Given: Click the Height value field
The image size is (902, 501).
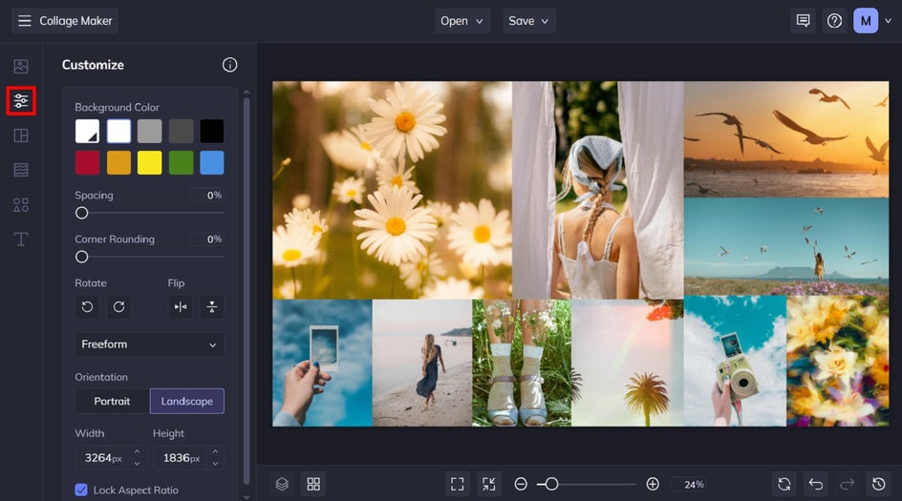Looking at the screenshot, I should pos(182,458).
